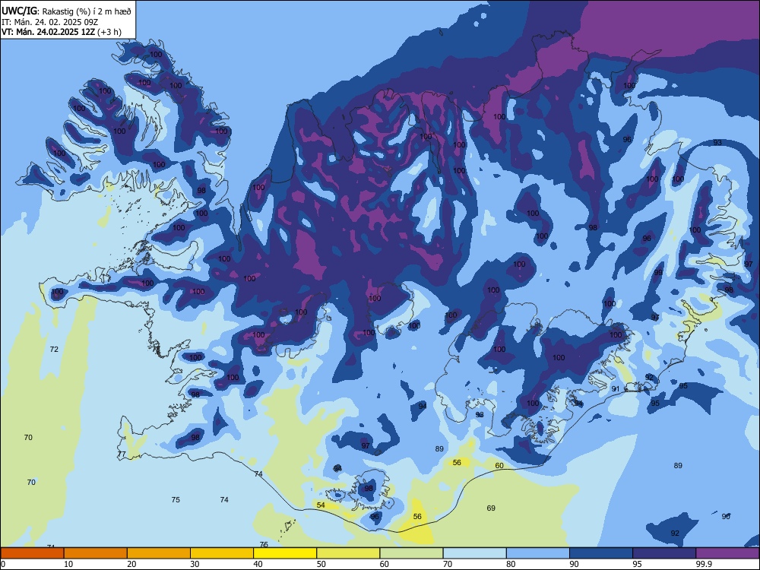Select the legend tick label '90'
The image size is (760, 570).
[x=575, y=564]
